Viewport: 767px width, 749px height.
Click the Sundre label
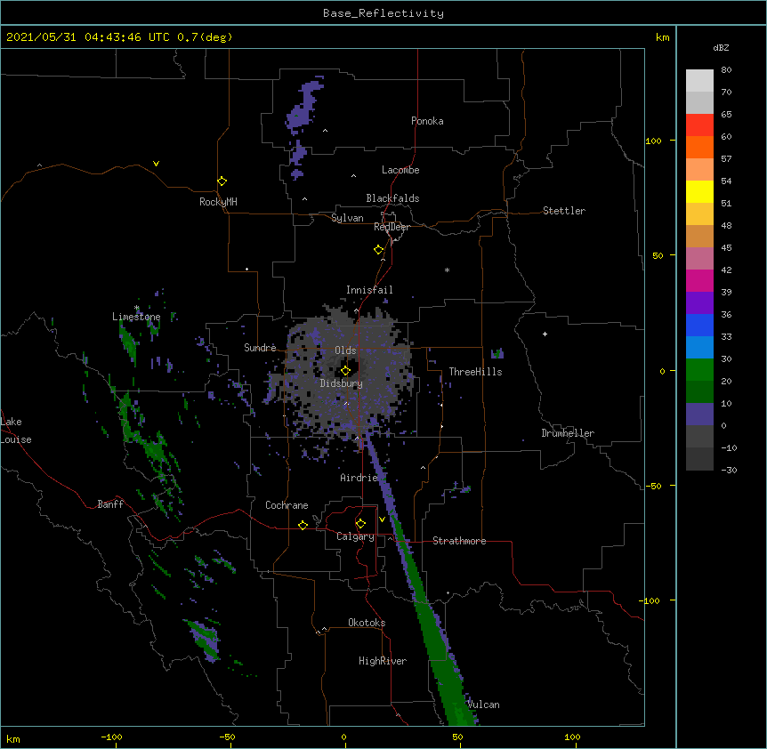pyautogui.click(x=260, y=348)
